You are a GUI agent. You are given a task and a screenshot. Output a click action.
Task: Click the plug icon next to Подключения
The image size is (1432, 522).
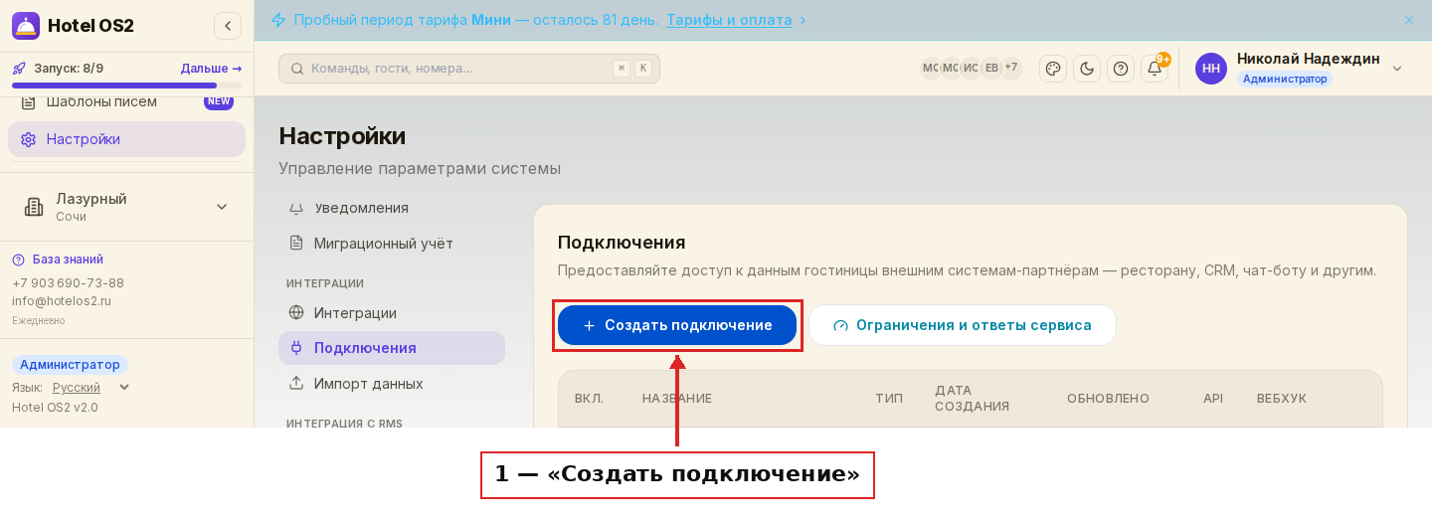pos(296,348)
